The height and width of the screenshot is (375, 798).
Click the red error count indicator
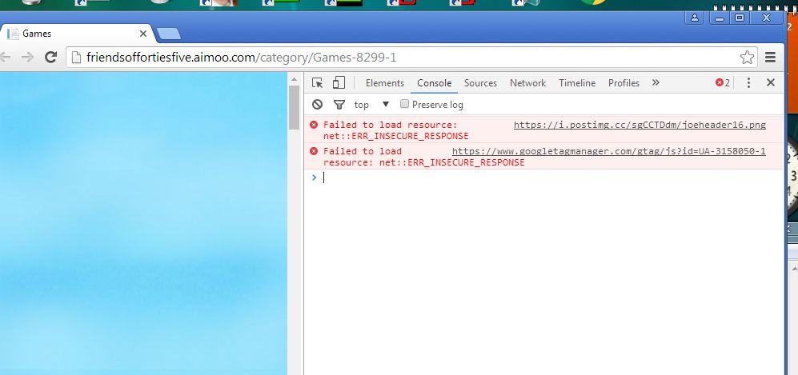point(723,83)
